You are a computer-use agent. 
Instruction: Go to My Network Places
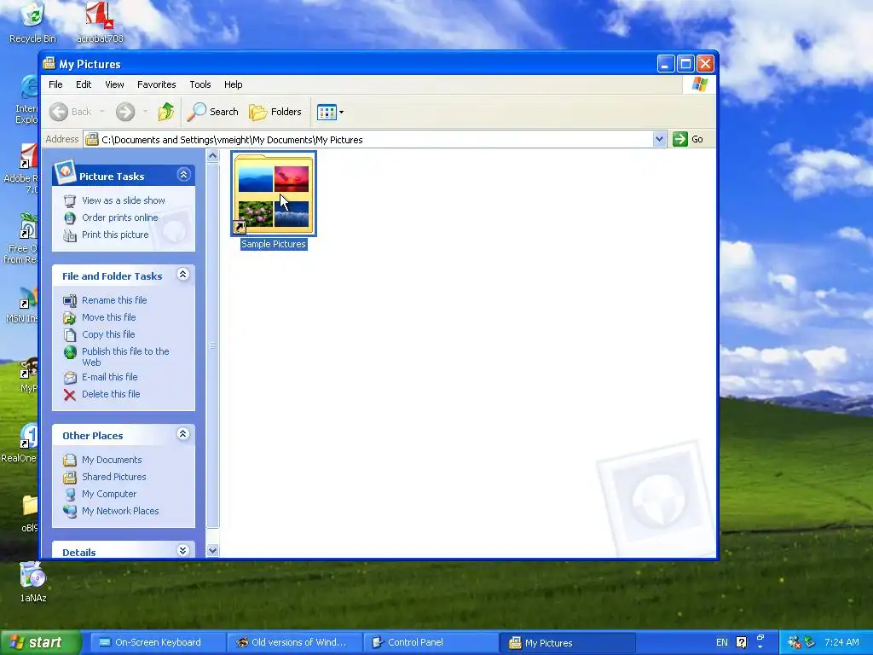pos(120,512)
